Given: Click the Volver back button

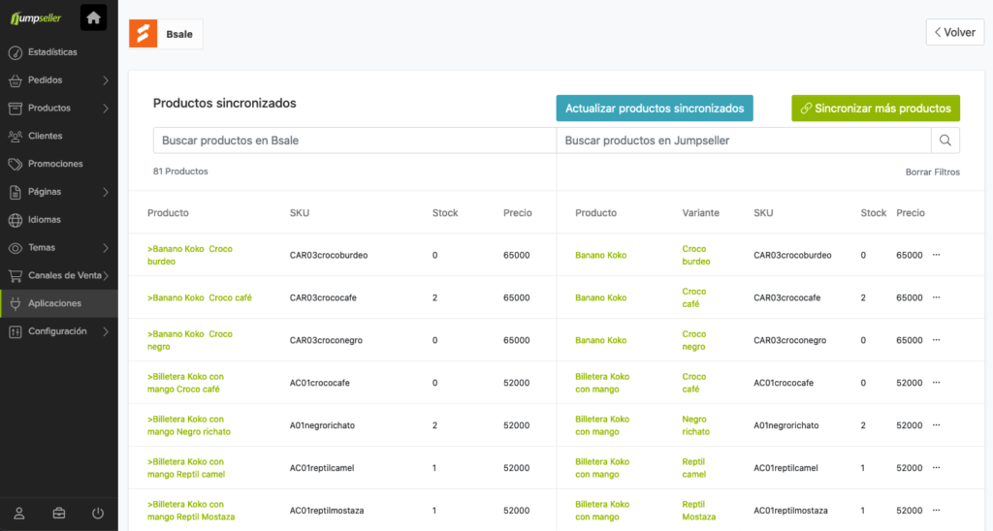Looking at the screenshot, I should tap(955, 32).
